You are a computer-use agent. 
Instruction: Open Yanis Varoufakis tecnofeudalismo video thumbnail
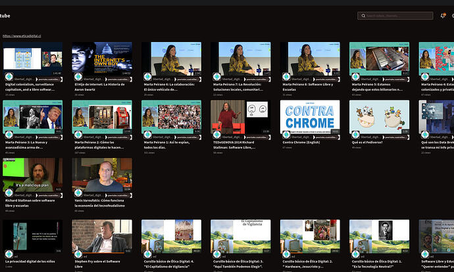coord(102,175)
